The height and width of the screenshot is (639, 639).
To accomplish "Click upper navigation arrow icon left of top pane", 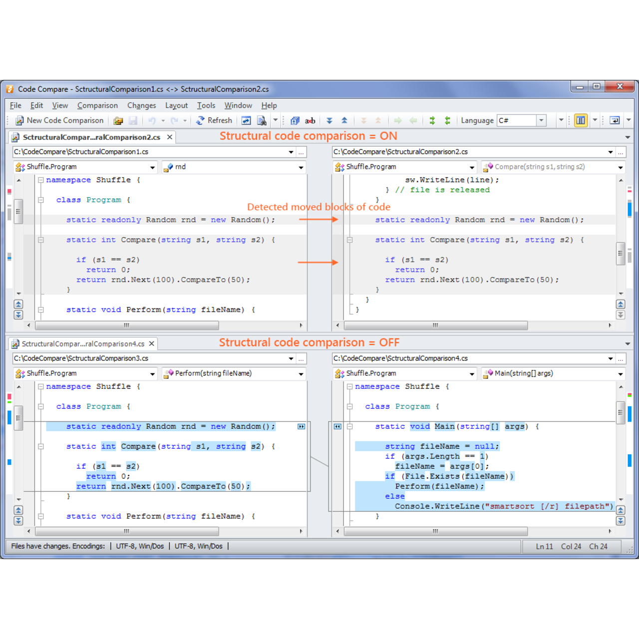I will pyautogui.click(x=18, y=304).
